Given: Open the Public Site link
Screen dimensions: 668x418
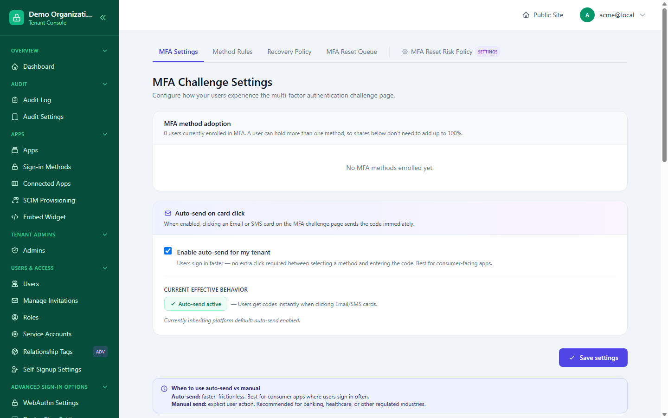Looking at the screenshot, I should point(543,15).
